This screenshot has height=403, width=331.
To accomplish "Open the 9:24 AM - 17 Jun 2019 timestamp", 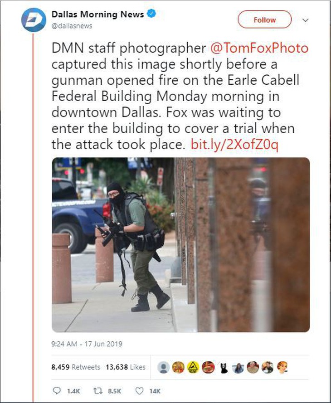I will point(87,344).
